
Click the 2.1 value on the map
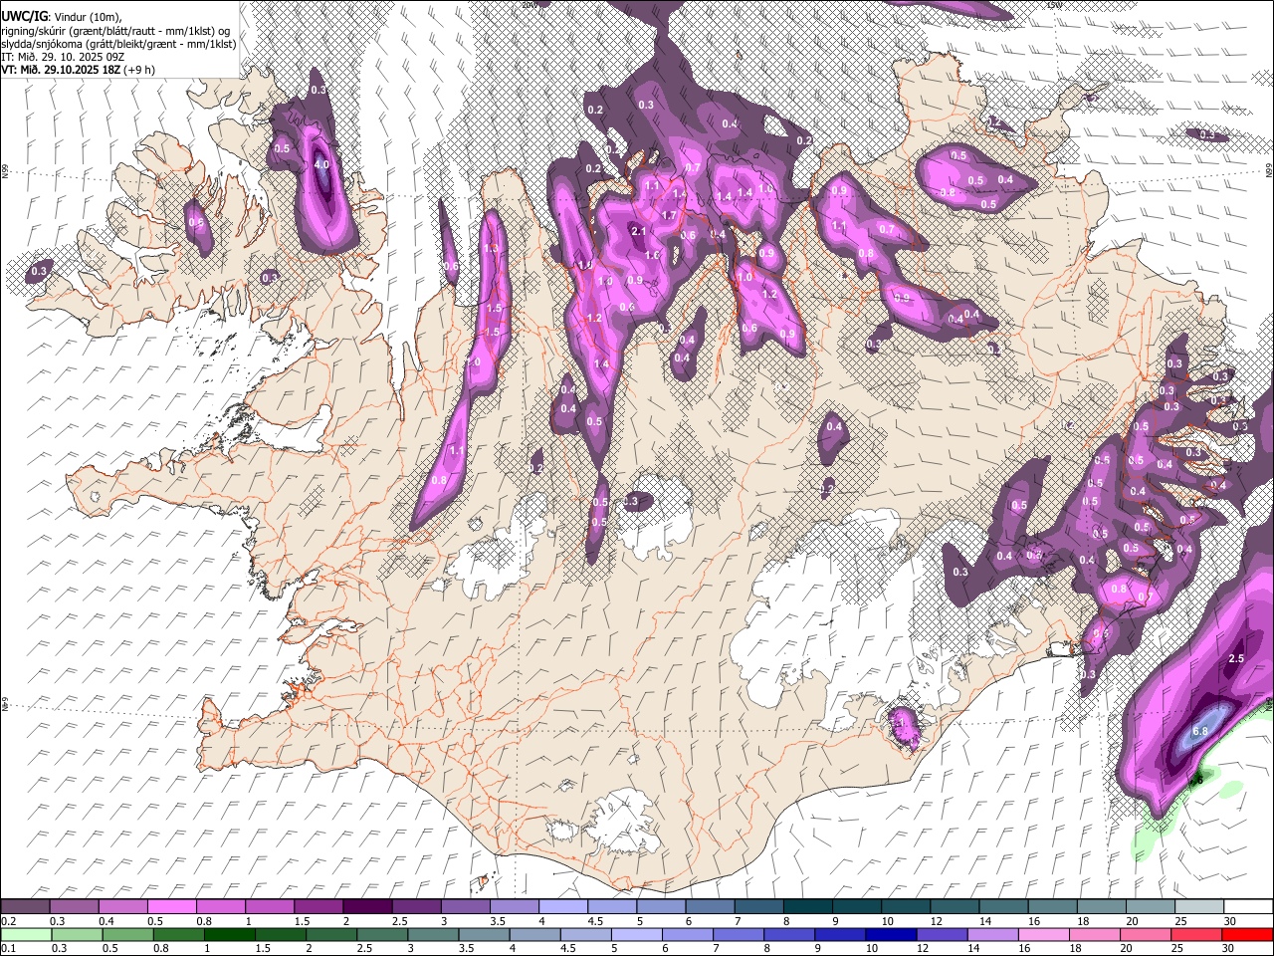(x=639, y=232)
